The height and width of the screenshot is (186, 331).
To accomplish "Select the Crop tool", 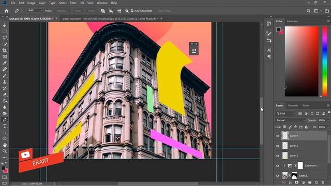I will pyautogui.click(x=5, y=51).
